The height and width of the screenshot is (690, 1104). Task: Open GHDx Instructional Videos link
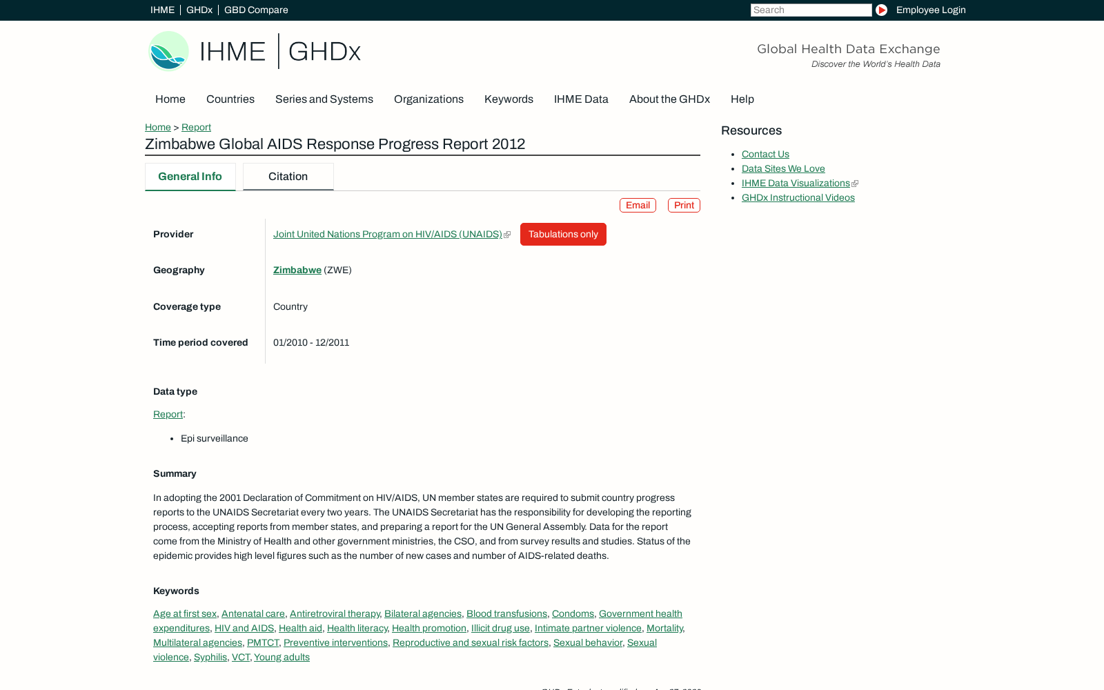pyautogui.click(x=798, y=197)
